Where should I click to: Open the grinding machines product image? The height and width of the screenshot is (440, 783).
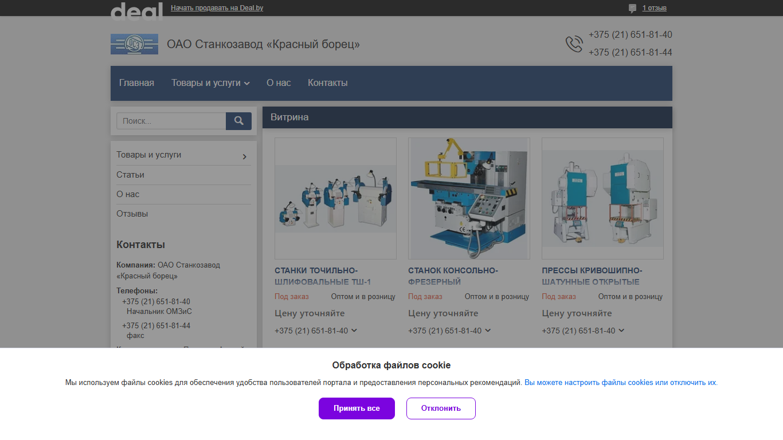tap(335, 198)
